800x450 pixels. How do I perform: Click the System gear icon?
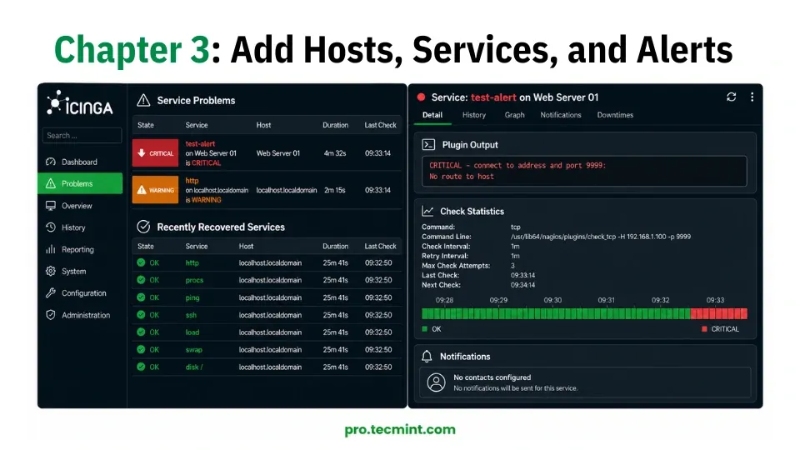(x=51, y=272)
